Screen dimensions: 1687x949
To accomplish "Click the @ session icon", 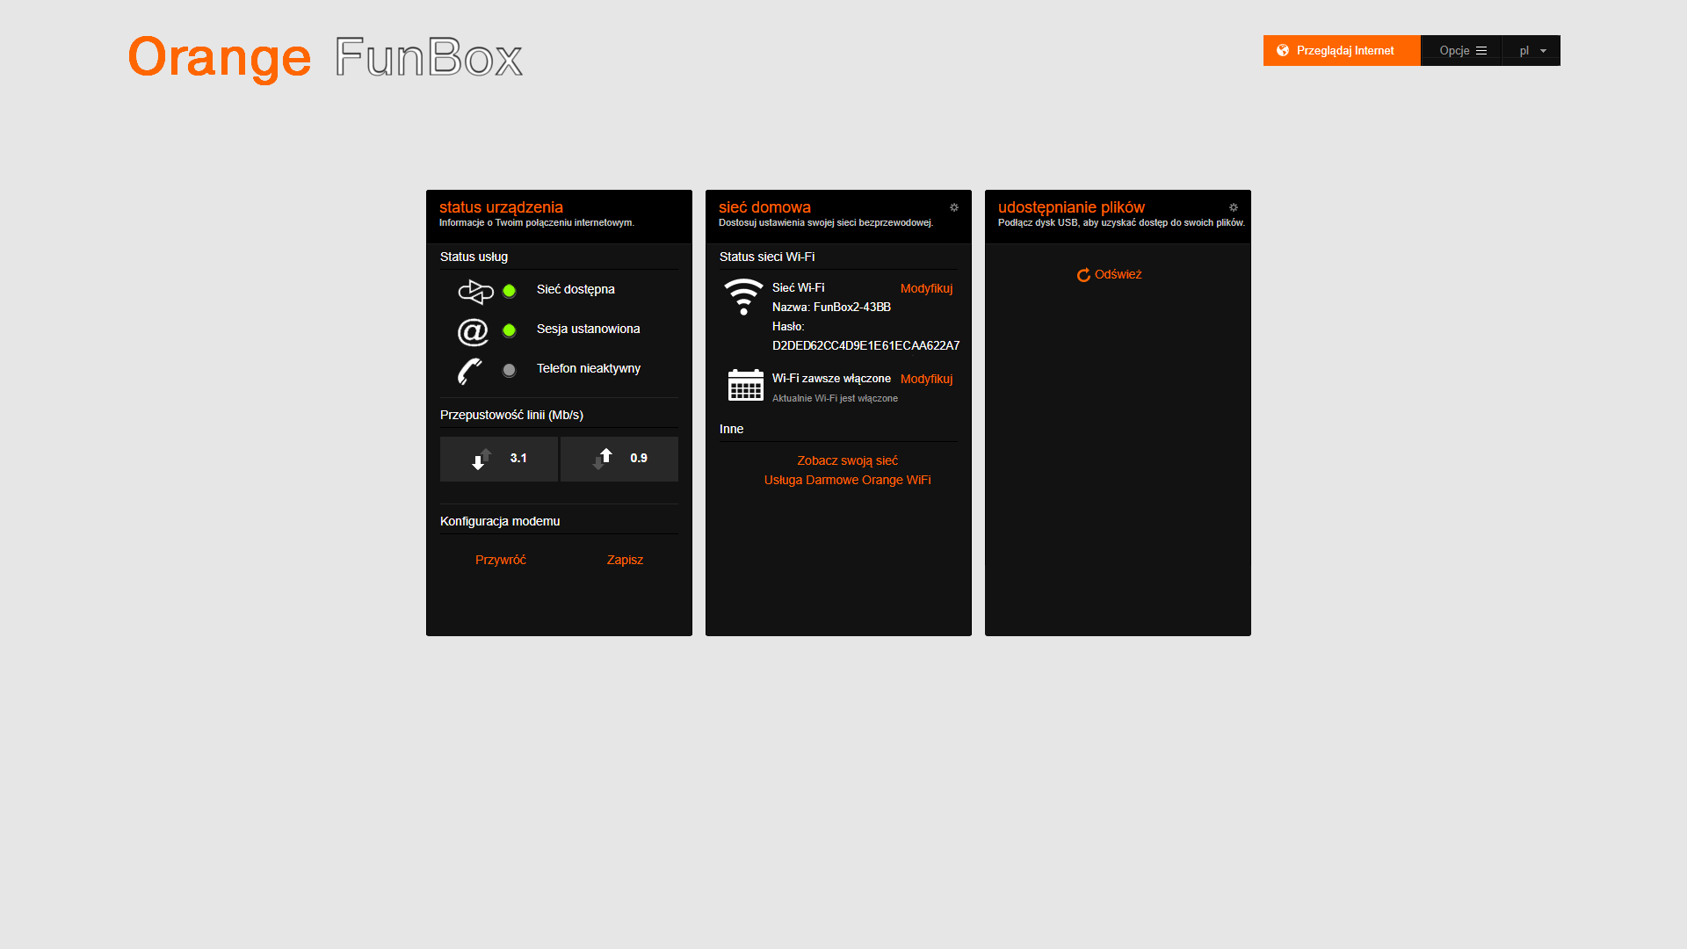I will pos(473,331).
